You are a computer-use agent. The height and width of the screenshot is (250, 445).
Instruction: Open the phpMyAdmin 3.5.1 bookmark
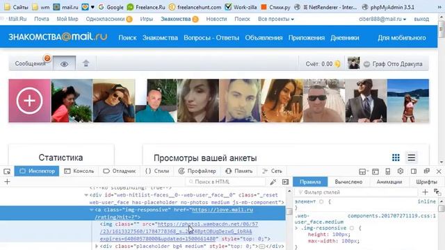388,7
